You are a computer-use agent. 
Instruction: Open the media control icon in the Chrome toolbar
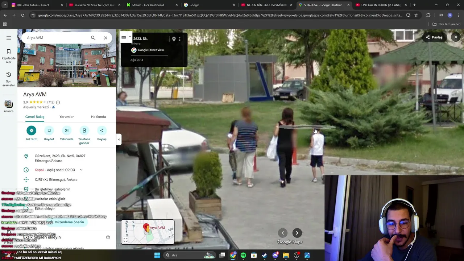pyautogui.click(x=441, y=15)
